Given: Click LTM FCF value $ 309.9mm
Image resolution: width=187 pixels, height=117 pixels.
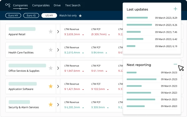Looking at the screenshot, I should coord(98,107).
